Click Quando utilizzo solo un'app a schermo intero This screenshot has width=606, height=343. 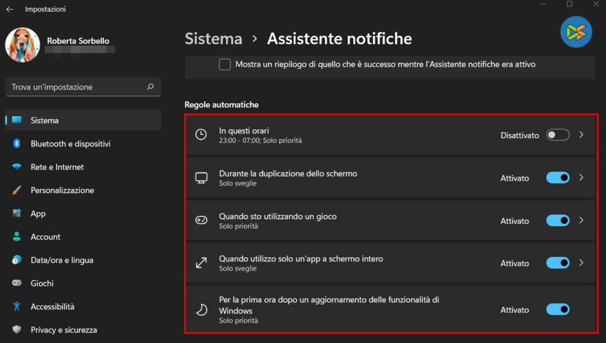[x=301, y=259]
